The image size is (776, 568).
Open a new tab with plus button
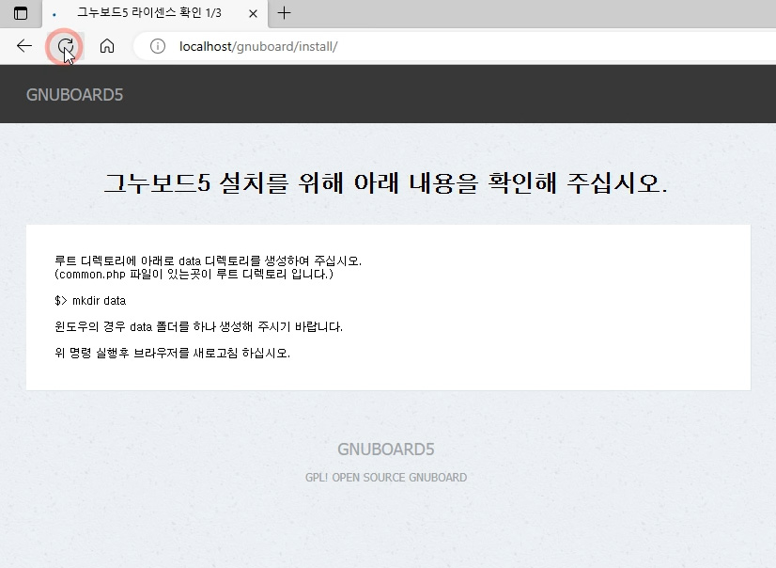[x=284, y=13]
